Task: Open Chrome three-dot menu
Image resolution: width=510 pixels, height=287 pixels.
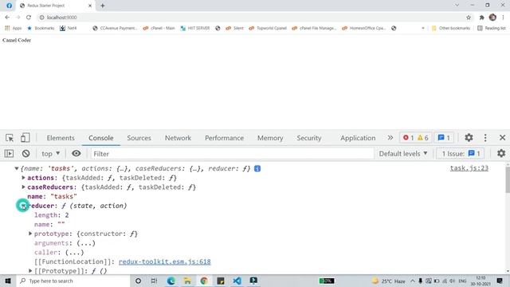Action: pos(503,18)
